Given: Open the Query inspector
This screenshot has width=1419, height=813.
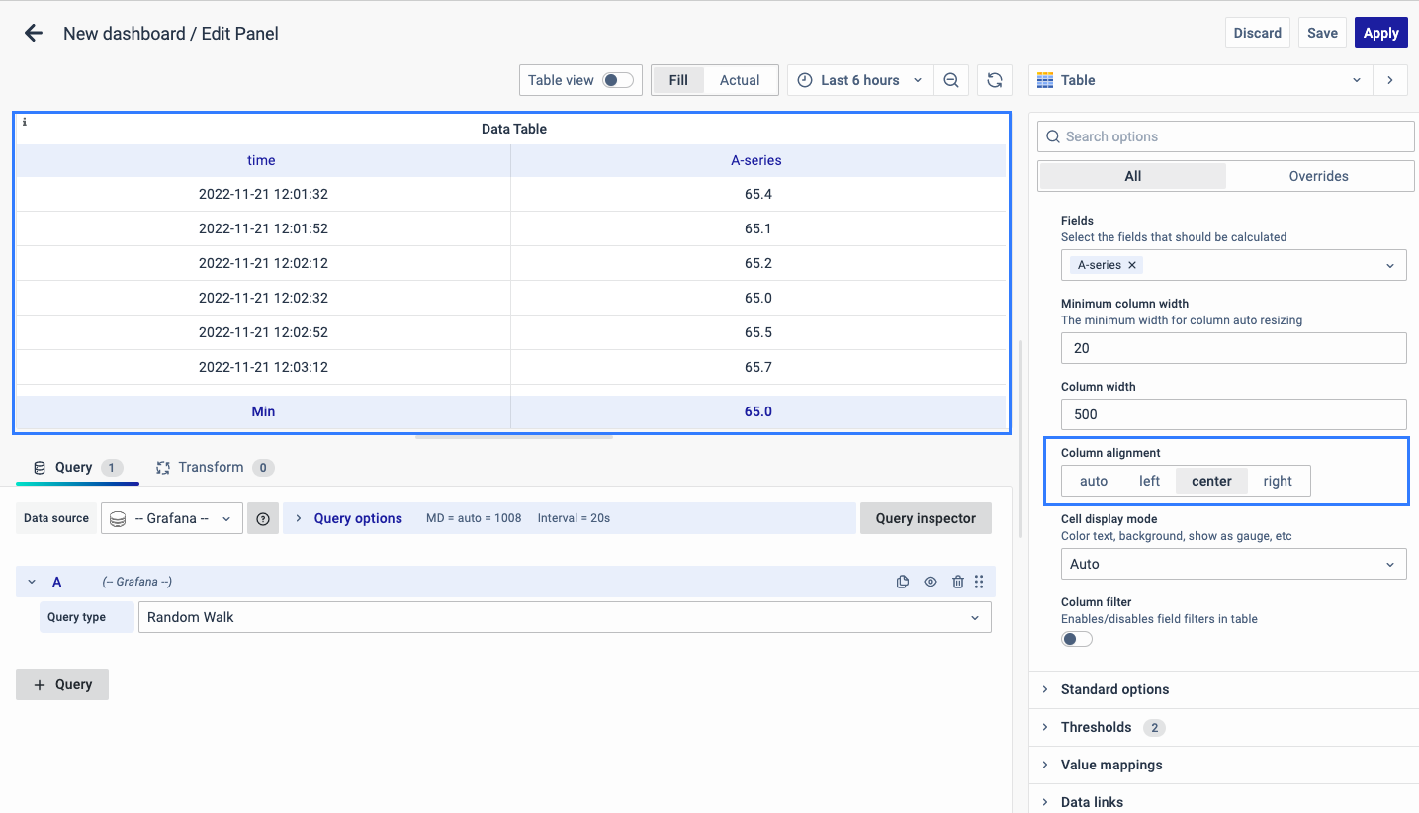Looking at the screenshot, I should point(926,518).
